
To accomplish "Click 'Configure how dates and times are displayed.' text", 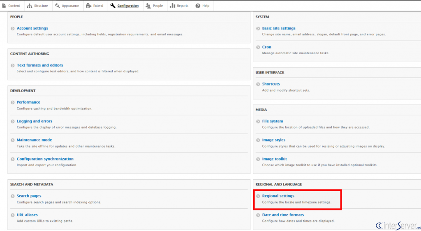I will (x=298, y=221).
